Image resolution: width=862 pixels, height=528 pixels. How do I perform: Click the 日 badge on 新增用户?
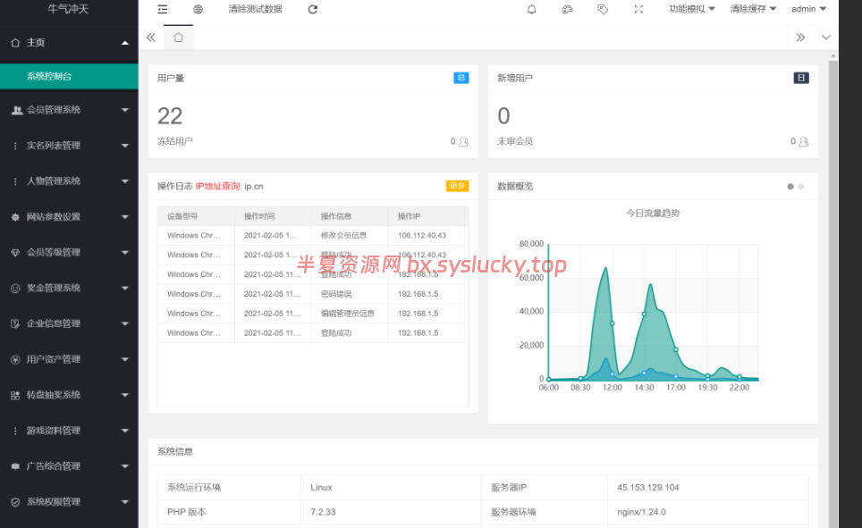(x=801, y=78)
